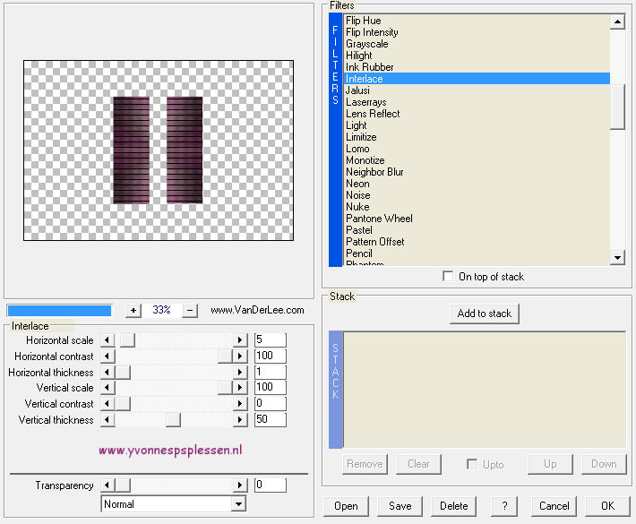Click the filter list scroll down arrow
636x524 pixels.
pyautogui.click(x=617, y=258)
